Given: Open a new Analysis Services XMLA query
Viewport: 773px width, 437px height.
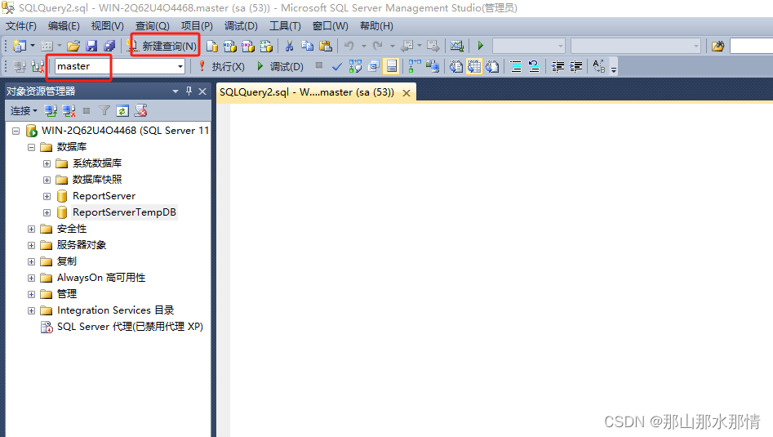Looking at the screenshot, I should coord(266,46).
